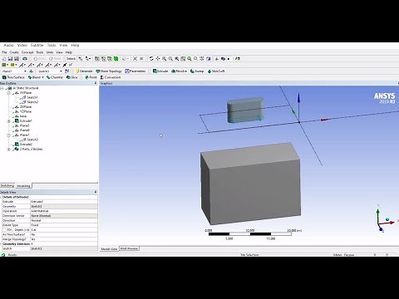Switch to the Modeling tab
399x299 pixels.
click(x=23, y=186)
